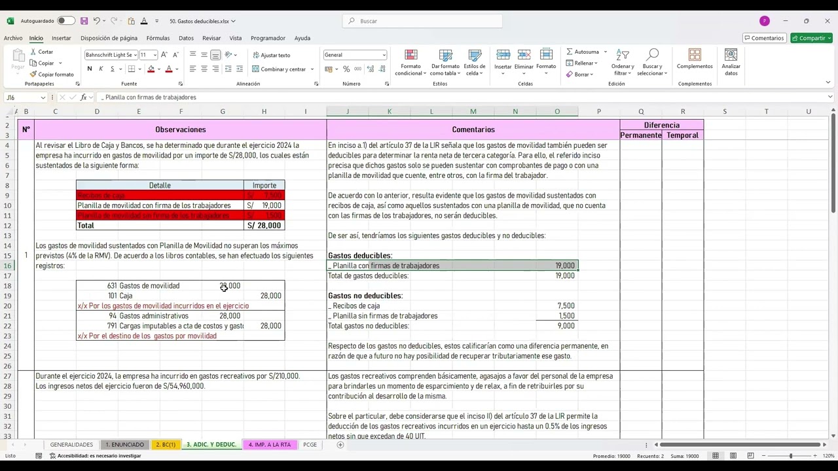Click the Name Box showing J16

pos(25,97)
